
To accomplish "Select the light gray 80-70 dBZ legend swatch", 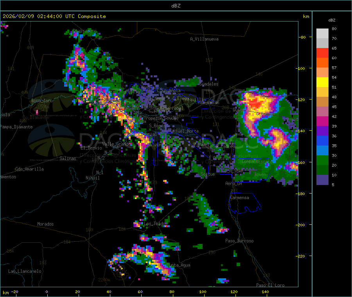I will 322,34.
